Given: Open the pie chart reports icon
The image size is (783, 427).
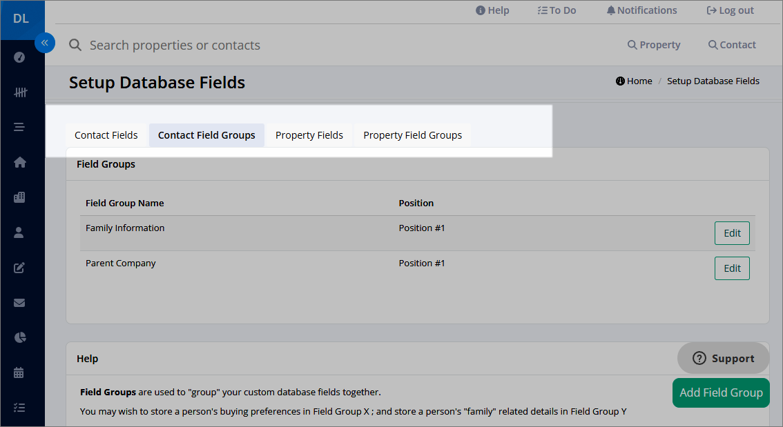Looking at the screenshot, I should pos(19,337).
